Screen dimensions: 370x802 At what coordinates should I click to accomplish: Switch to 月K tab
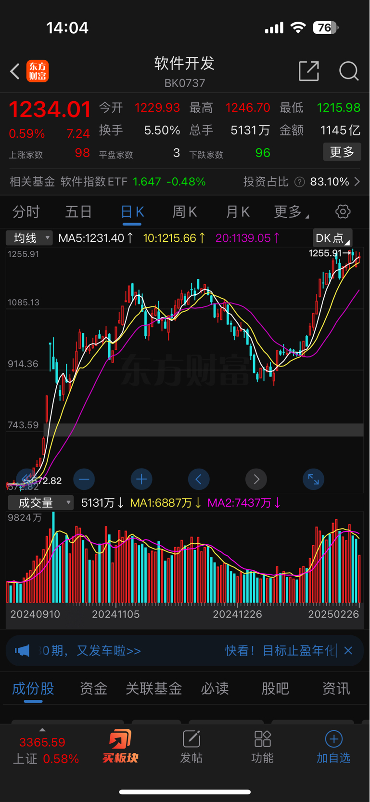238,211
